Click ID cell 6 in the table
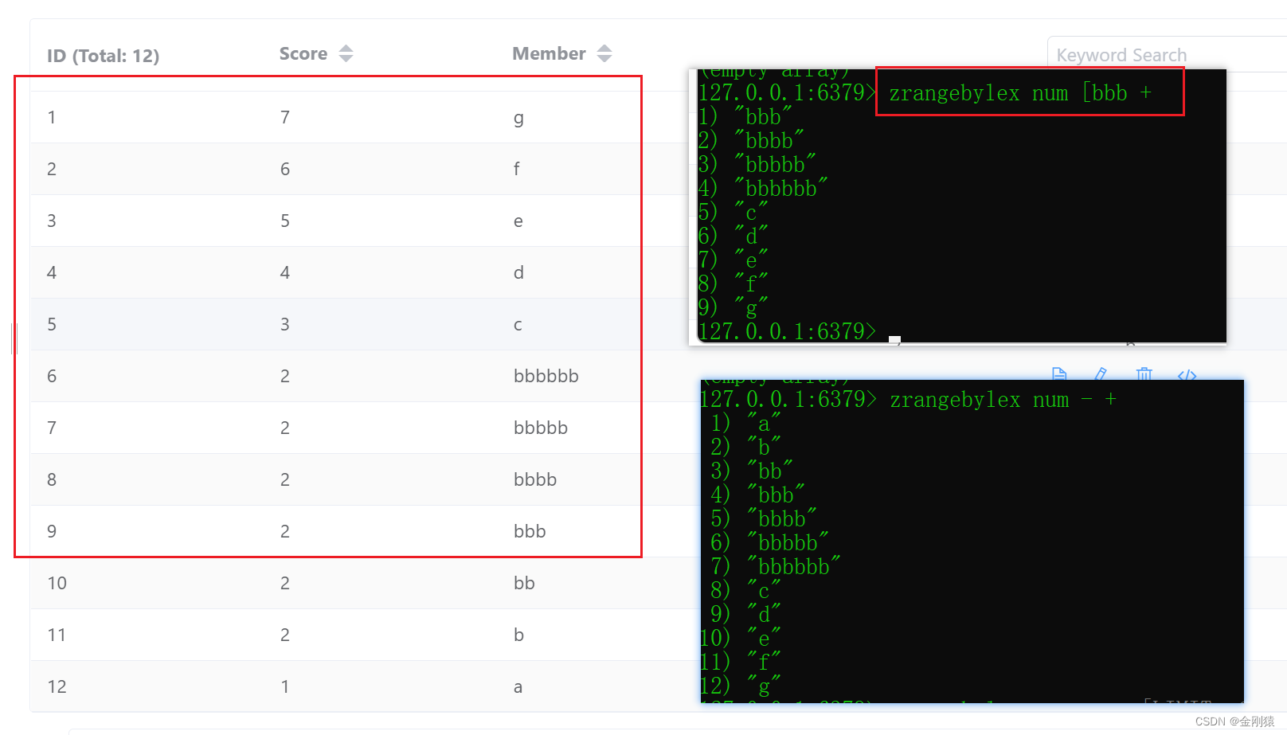The image size is (1287, 735). [52, 376]
